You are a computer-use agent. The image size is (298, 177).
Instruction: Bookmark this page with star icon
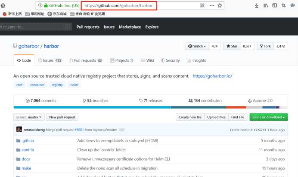click(x=220, y=6)
